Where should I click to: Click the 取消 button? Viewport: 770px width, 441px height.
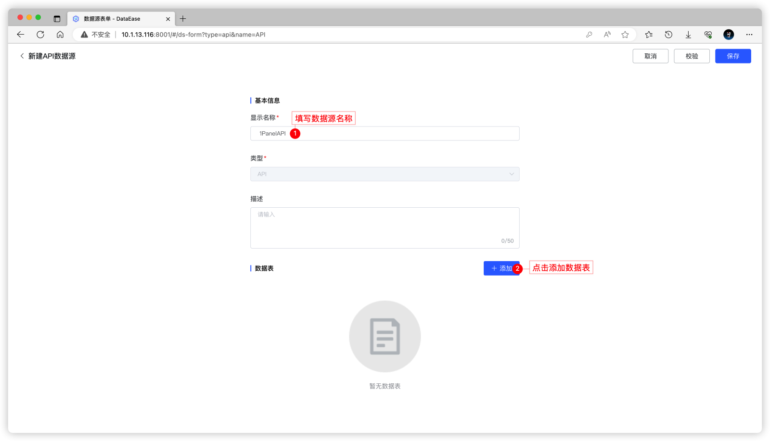coord(650,56)
